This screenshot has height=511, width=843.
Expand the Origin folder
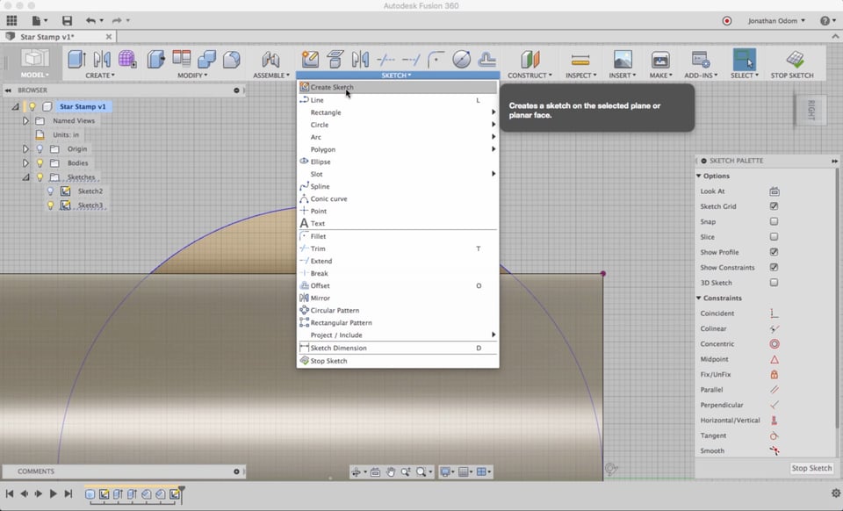25,149
